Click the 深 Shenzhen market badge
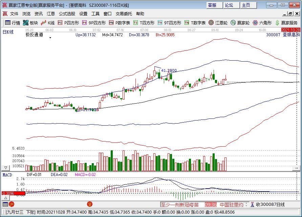The image size is (302, 217). (x=90, y=204)
